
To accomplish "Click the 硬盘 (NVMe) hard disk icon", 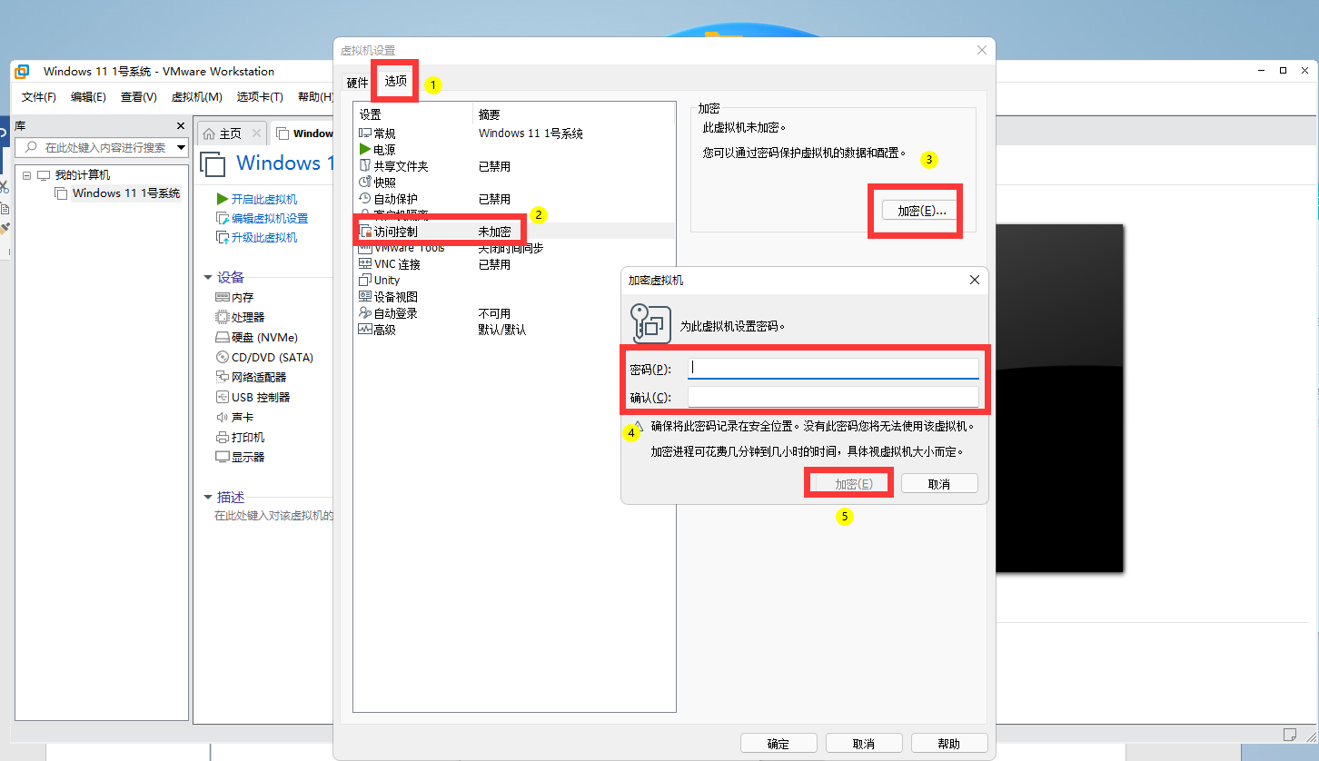I will tap(223, 337).
